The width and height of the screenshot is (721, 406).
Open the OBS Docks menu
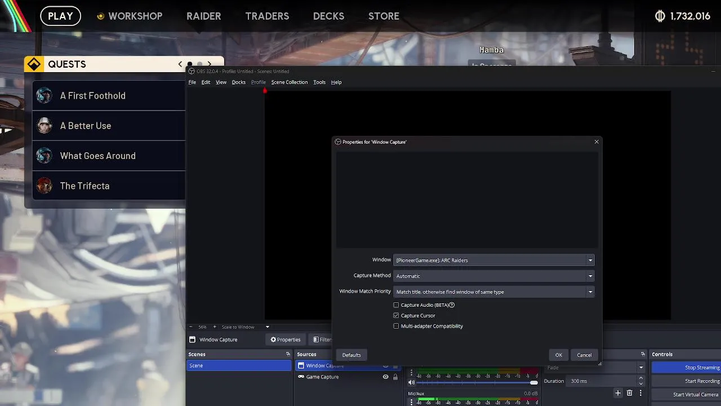point(238,82)
